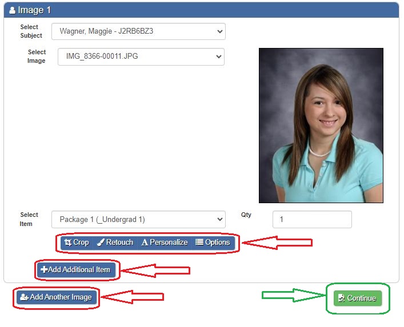Click into the Qty input field

(312, 220)
